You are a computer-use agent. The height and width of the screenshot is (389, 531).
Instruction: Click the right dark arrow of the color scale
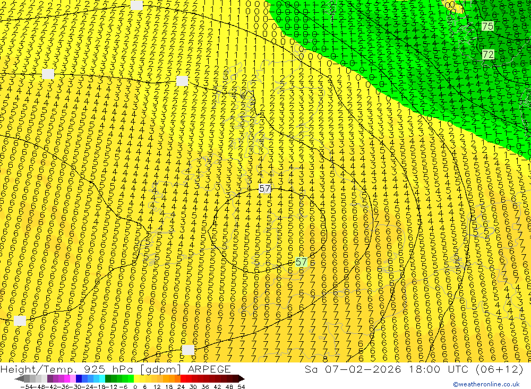tap(242, 379)
